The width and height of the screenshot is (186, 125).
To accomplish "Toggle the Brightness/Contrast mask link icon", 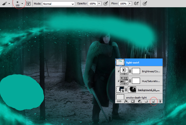I will (x=130, y=71).
